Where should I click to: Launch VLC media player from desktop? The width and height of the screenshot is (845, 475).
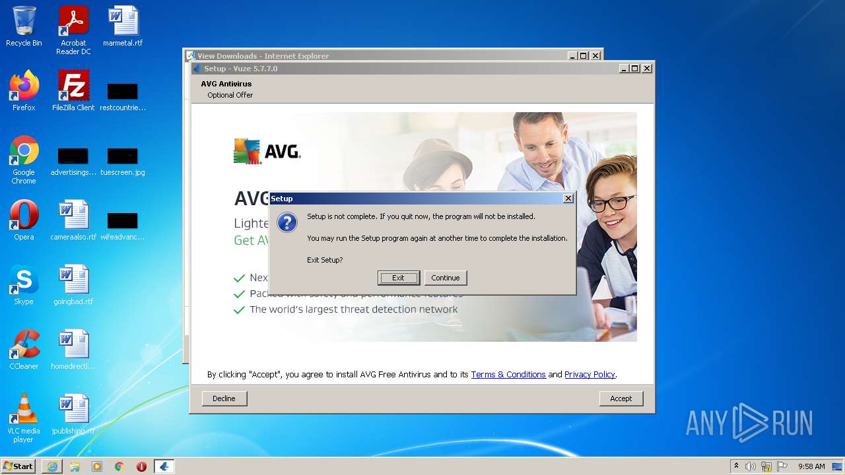[24, 418]
